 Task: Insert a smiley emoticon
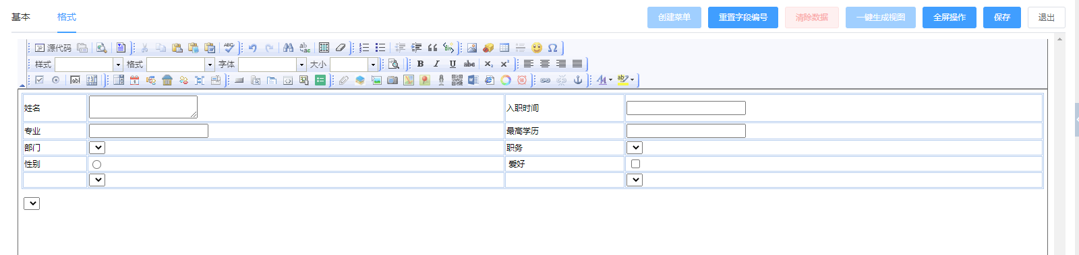click(537, 48)
